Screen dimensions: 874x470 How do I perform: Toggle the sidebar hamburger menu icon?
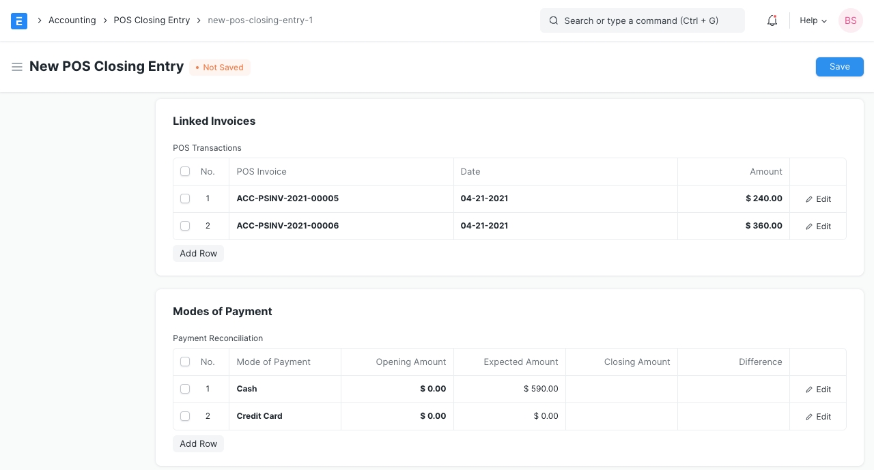(x=17, y=67)
